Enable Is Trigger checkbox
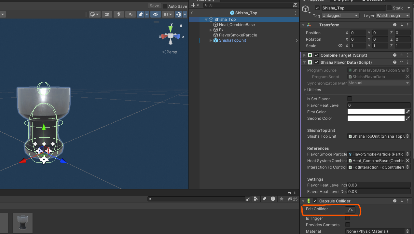Screen dimensions: 414x234 pos(348,218)
